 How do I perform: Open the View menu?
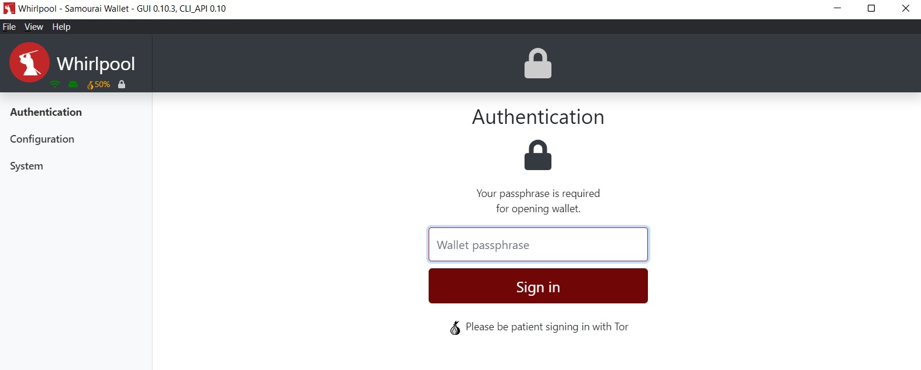(x=34, y=27)
